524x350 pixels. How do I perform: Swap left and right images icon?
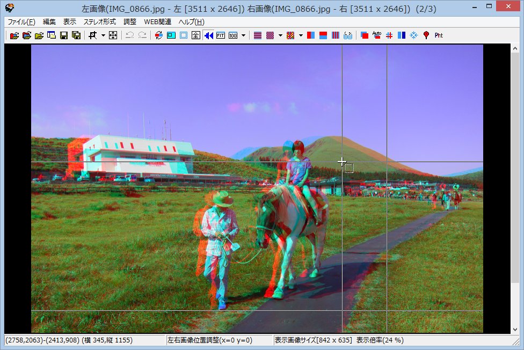159,35
